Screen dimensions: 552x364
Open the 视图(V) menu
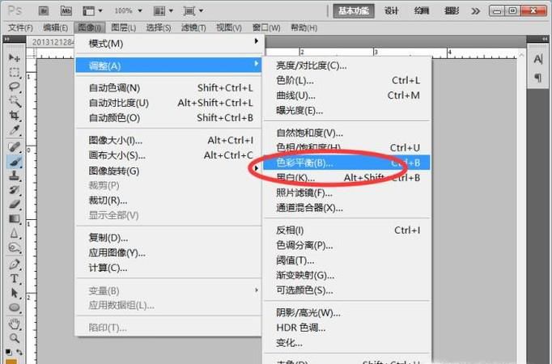tap(229, 28)
